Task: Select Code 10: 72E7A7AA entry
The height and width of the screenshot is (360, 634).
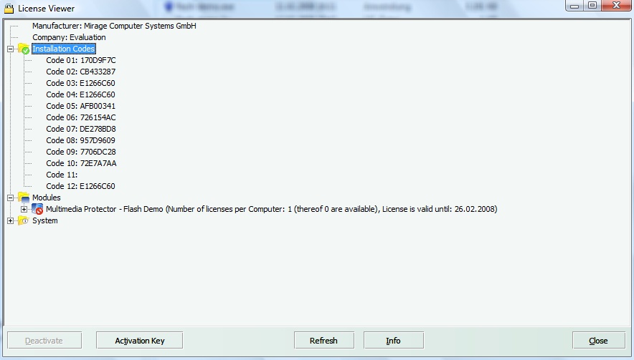Action: pyautogui.click(x=80, y=163)
